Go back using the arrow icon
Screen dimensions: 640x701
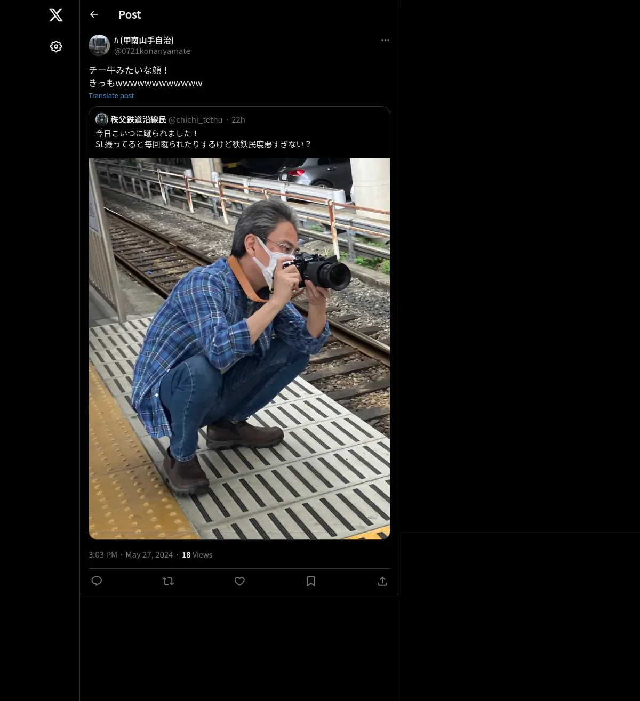[x=94, y=15]
